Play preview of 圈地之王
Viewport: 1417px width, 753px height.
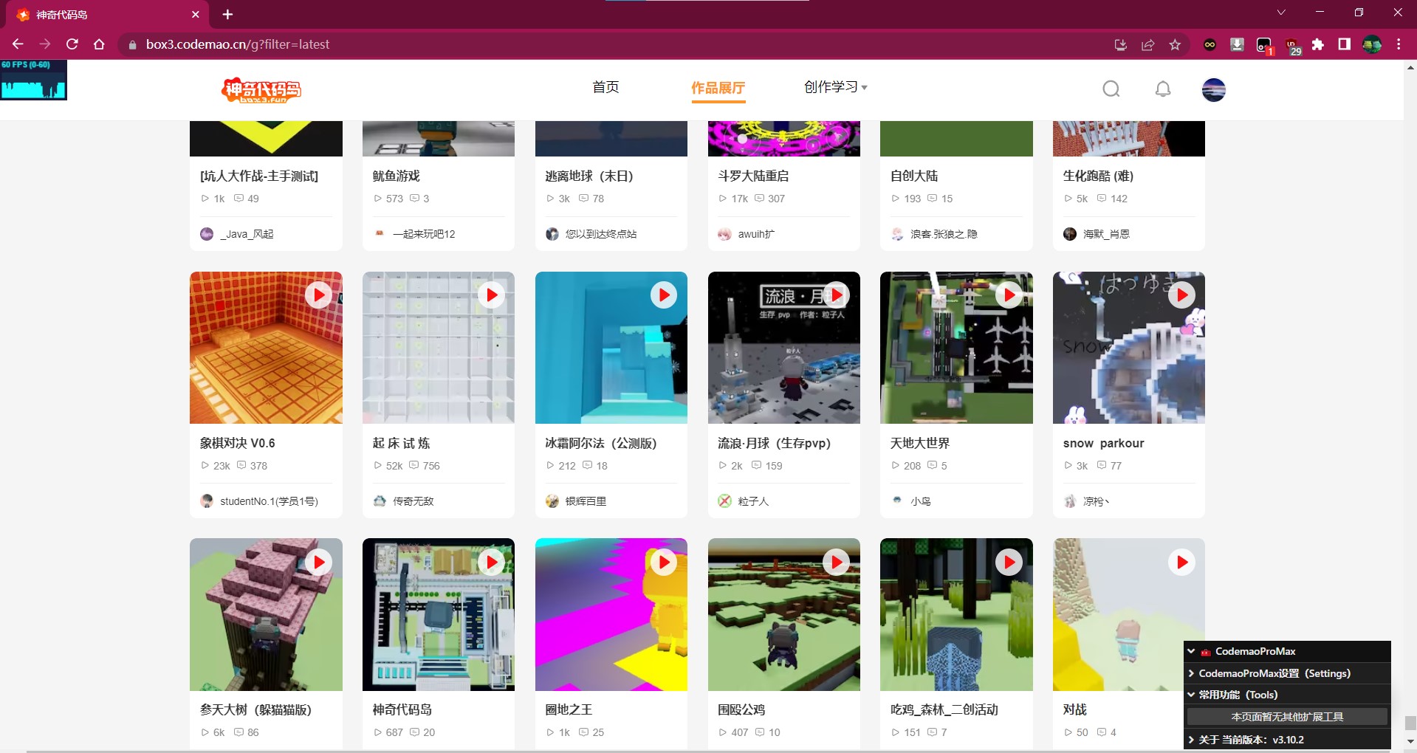coord(664,563)
